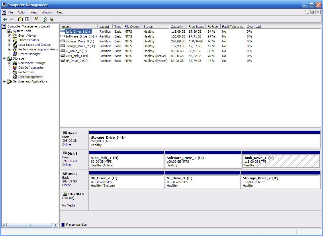Click the Capacity column header

178,27
